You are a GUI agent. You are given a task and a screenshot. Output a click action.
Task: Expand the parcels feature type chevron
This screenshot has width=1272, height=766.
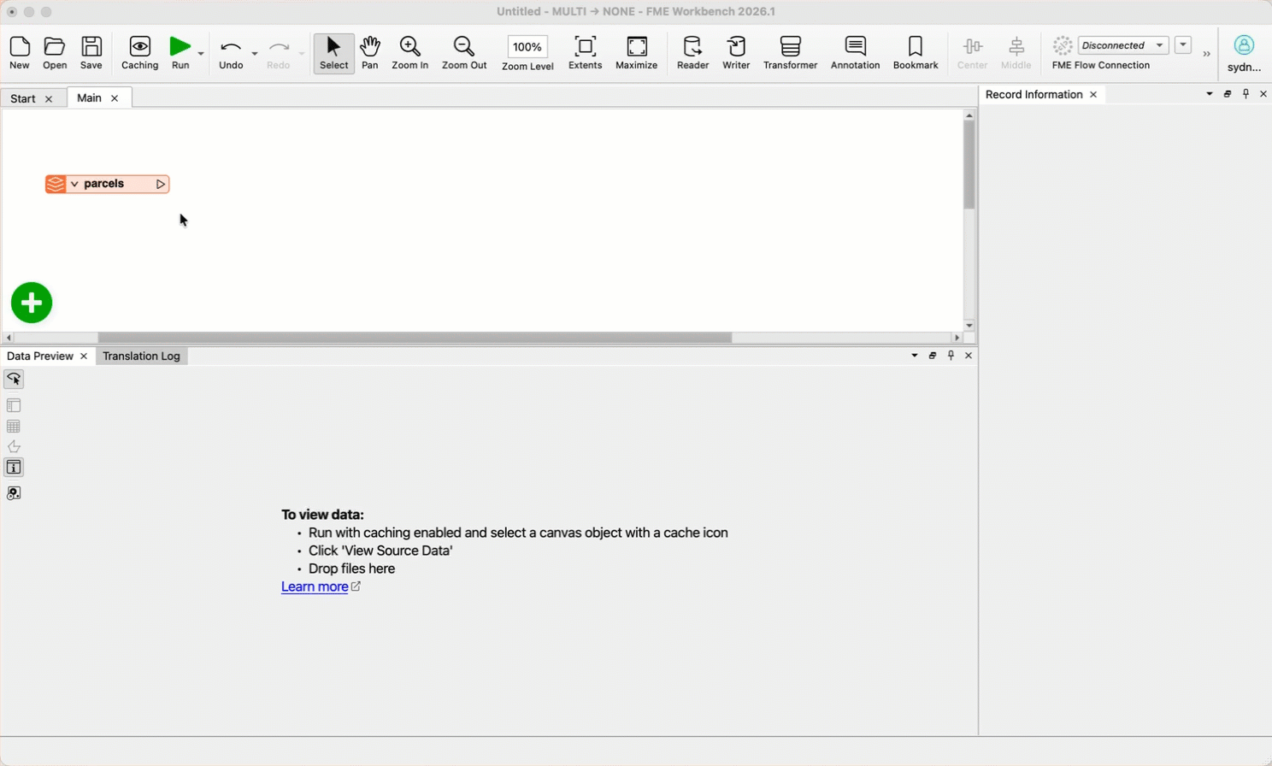[x=75, y=184]
